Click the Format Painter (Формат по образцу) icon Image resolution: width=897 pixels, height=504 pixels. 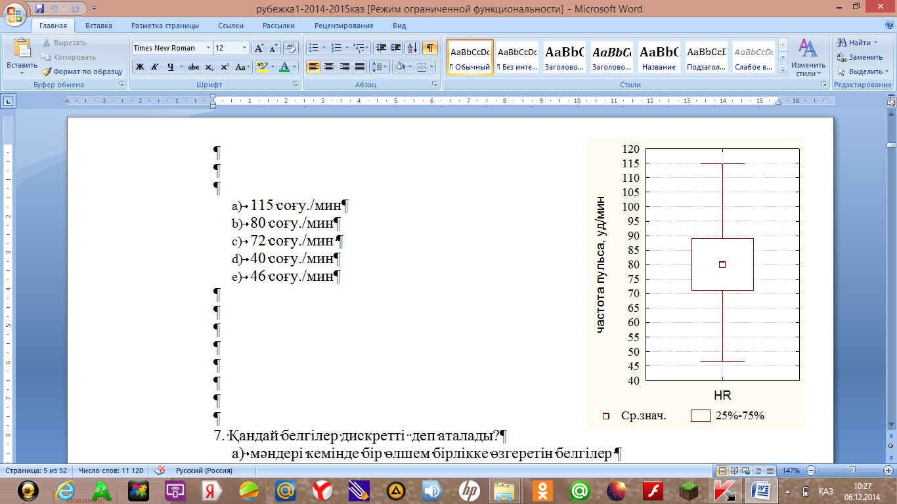47,72
